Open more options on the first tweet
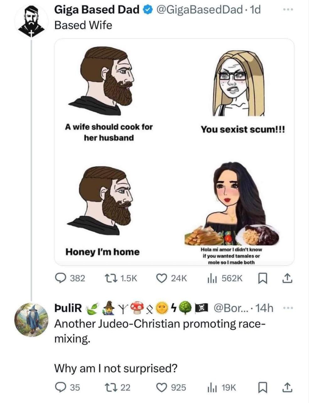Image resolution: width=309 pixels, height=403 pixels. tap(287, 10)
